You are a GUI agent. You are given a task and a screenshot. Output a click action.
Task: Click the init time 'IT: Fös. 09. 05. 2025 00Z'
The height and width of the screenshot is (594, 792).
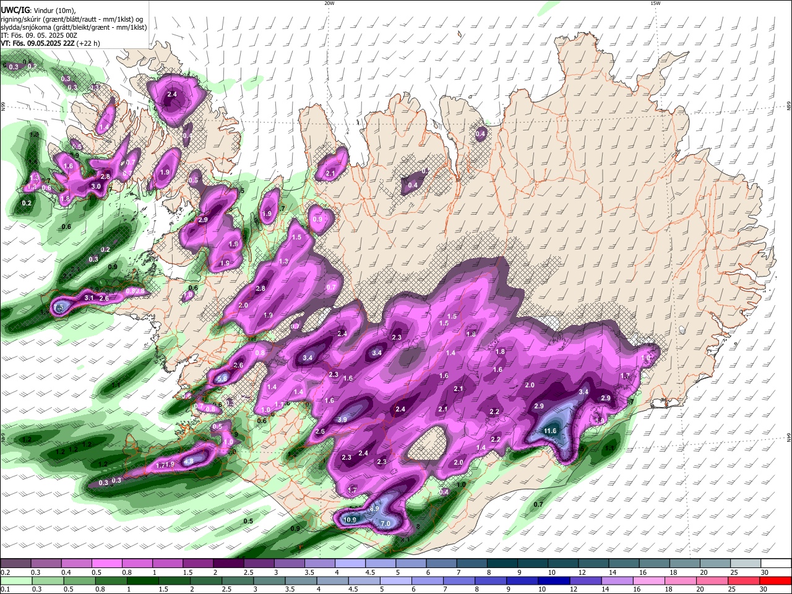(39, 35)
